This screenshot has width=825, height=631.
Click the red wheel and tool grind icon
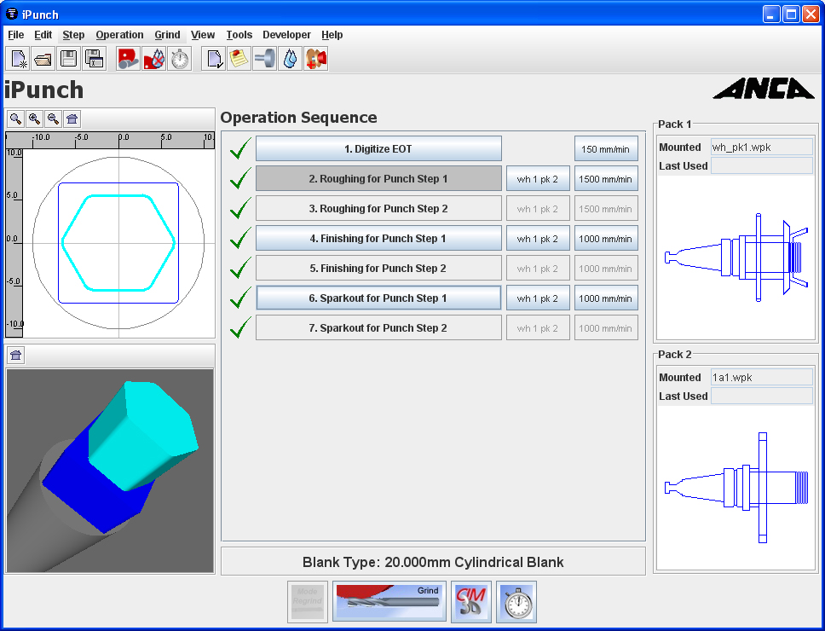tap(128, 59)
